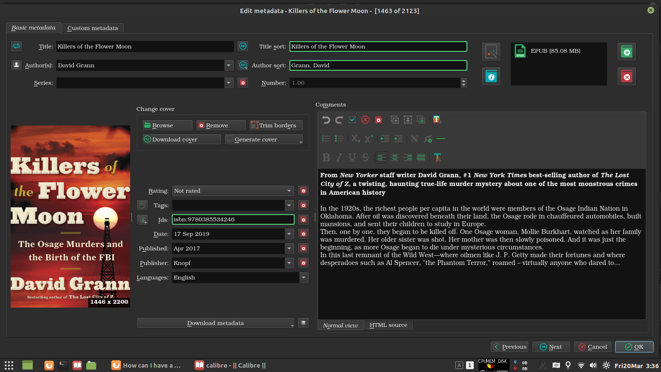
Task: Toggle subscript formatting
Action: tap(355, 139)
